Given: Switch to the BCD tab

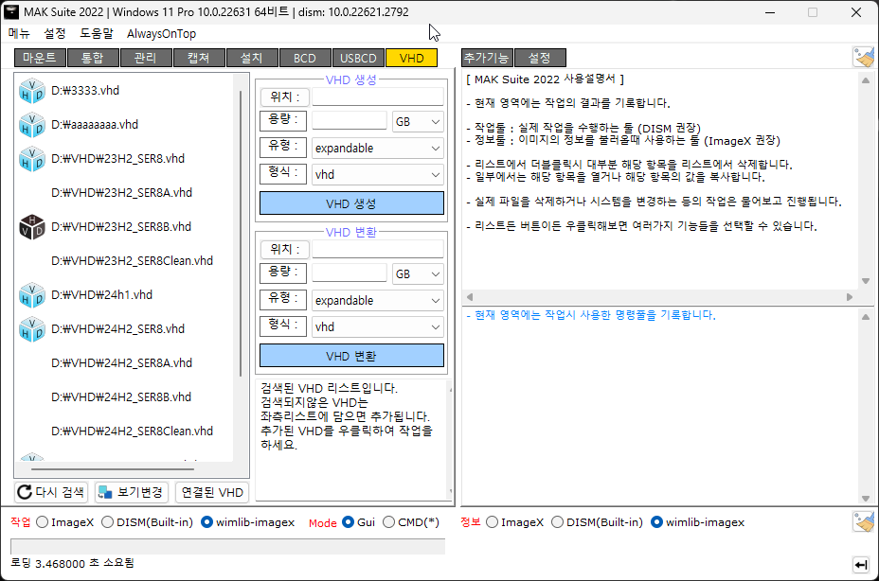Looking at the screenshot, I should (304, 58).
